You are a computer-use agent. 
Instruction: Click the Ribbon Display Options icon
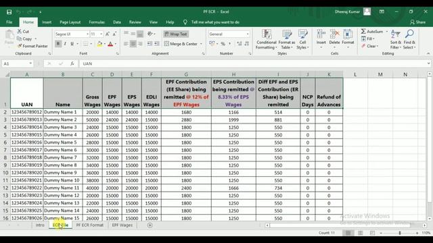(x=382, y=12)
